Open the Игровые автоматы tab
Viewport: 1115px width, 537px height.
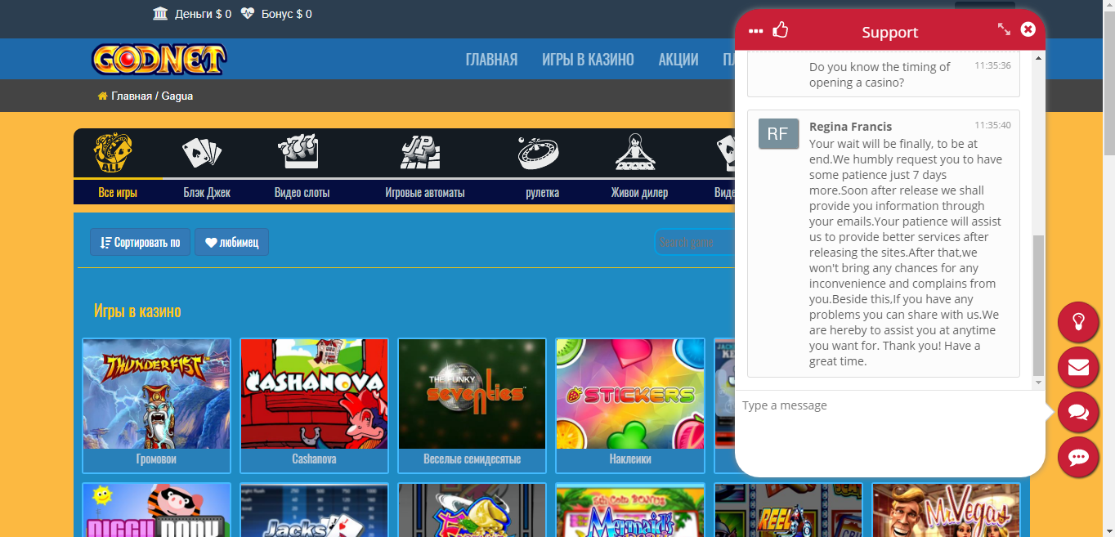pyautogui.click(x=425, y=193)
